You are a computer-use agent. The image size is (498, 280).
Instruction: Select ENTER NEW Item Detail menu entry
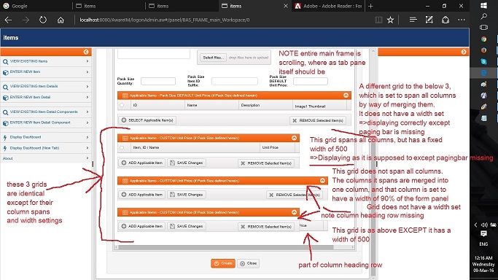pos(46,98)
